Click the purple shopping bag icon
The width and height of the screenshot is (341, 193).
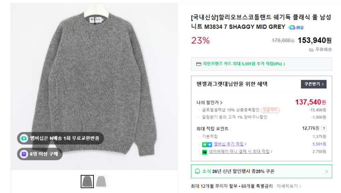click(x=24, y=154)
